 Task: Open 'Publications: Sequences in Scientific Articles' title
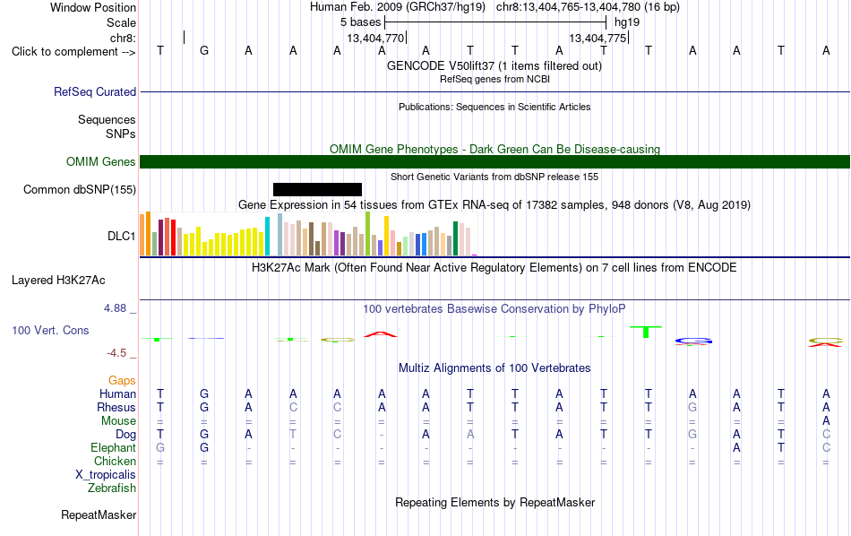(494, 107)
